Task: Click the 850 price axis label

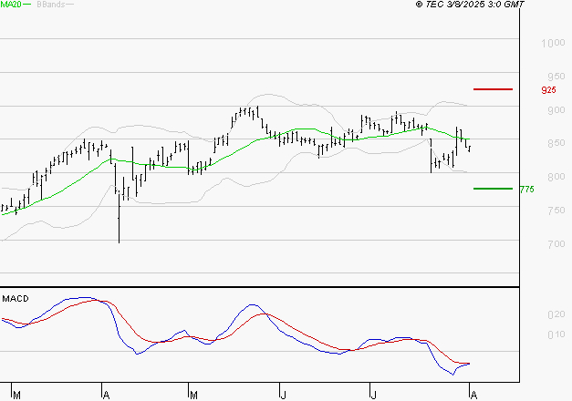Action: pos(556,143)
